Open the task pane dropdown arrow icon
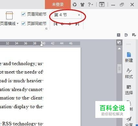Screen dimensions: 138x126 click(x=134, y=35)
